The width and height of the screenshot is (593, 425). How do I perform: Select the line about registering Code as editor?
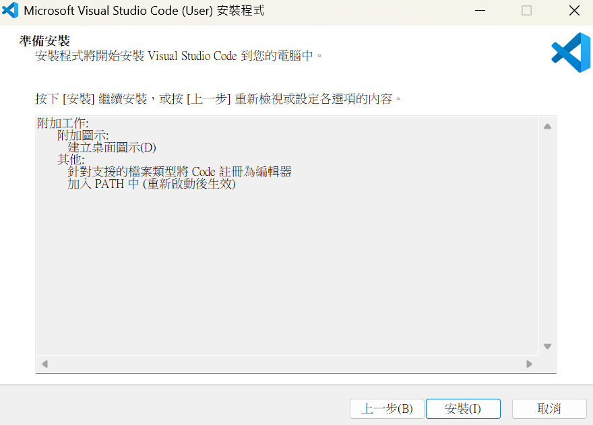(180, 172)
